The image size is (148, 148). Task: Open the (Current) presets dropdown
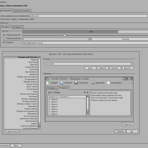coord(89,64)
